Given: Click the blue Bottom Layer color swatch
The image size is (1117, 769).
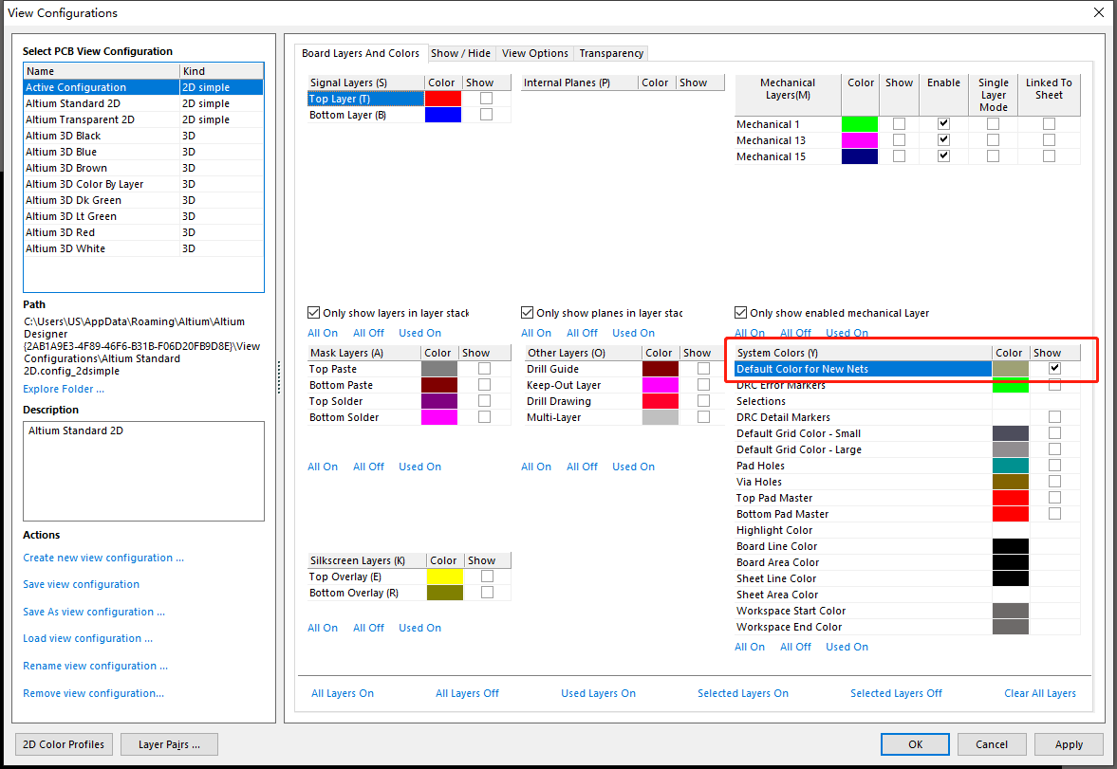Looking at the screenshot, I should click(443, 115).
